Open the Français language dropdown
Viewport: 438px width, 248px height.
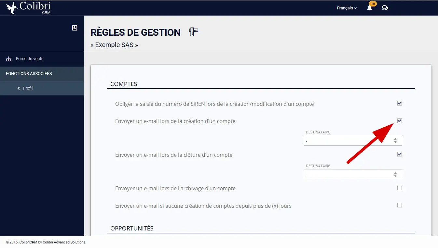pyautogui.click(x=347, y=8)
